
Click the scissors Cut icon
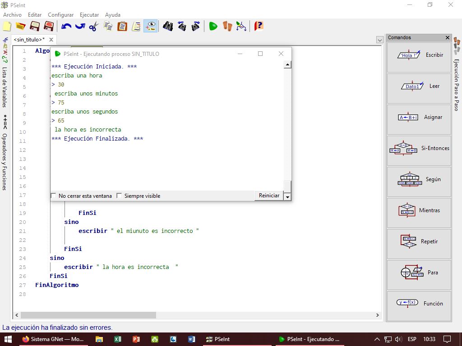click(93, 26)
